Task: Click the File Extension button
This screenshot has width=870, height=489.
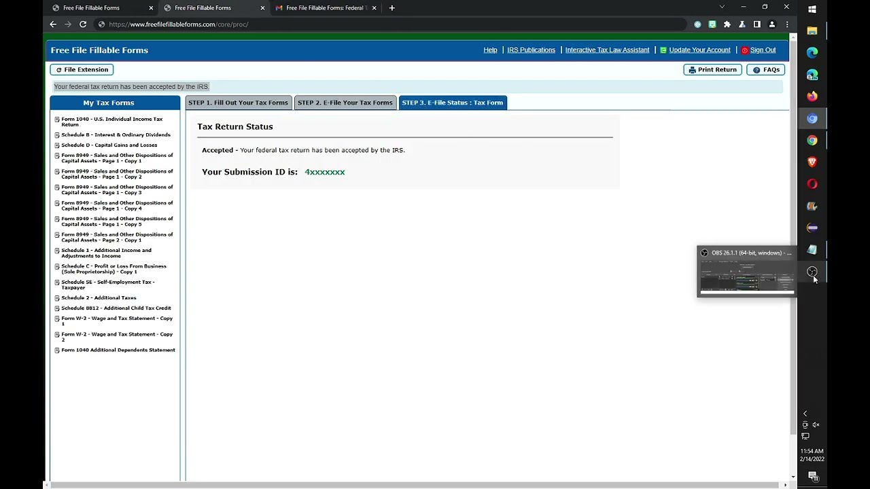Action: [x=82, y=69]
